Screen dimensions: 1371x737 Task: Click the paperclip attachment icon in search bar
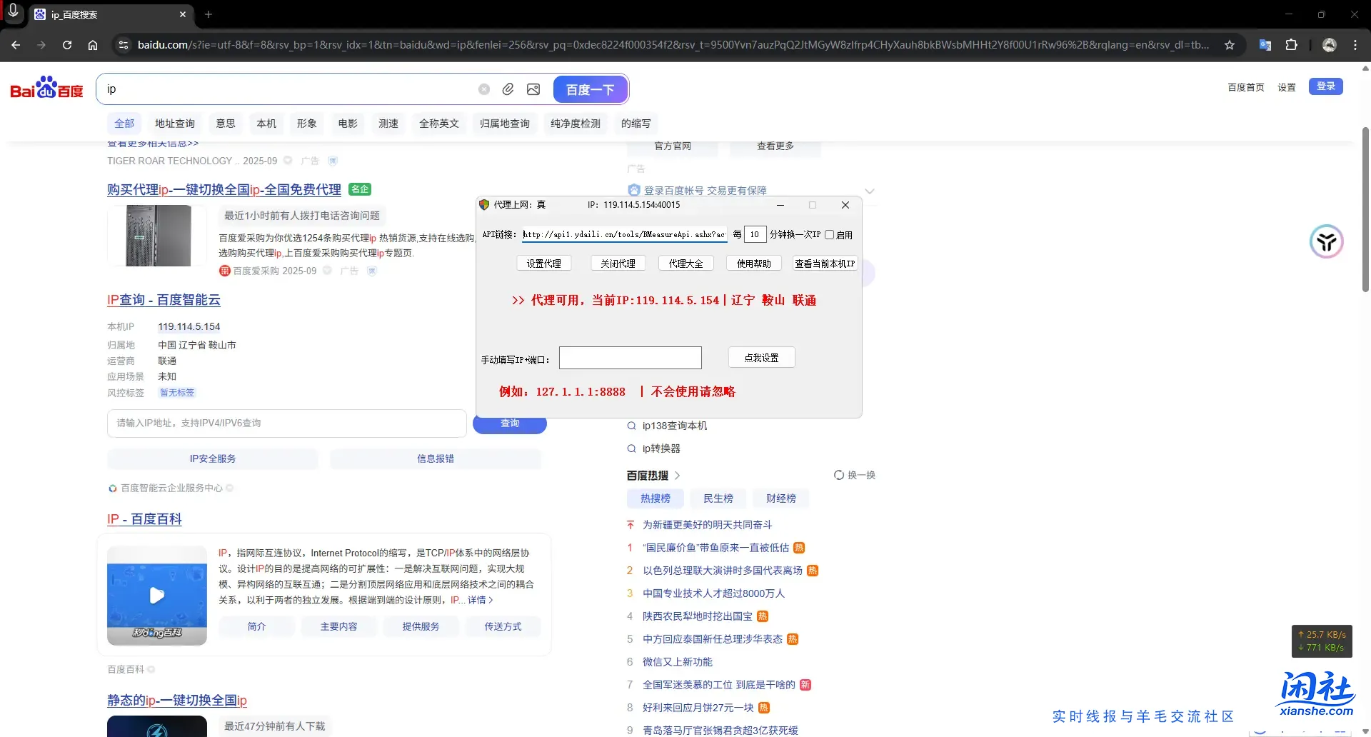click(508, 89)
